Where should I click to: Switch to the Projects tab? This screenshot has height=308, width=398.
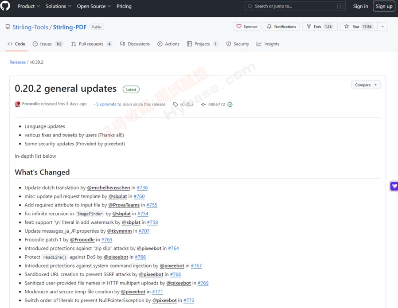tap(202, 44)
